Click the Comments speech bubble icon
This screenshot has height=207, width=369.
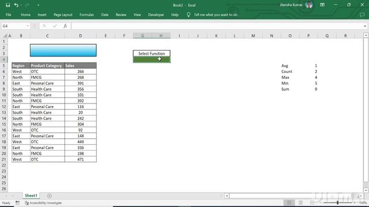pos(362,15)
